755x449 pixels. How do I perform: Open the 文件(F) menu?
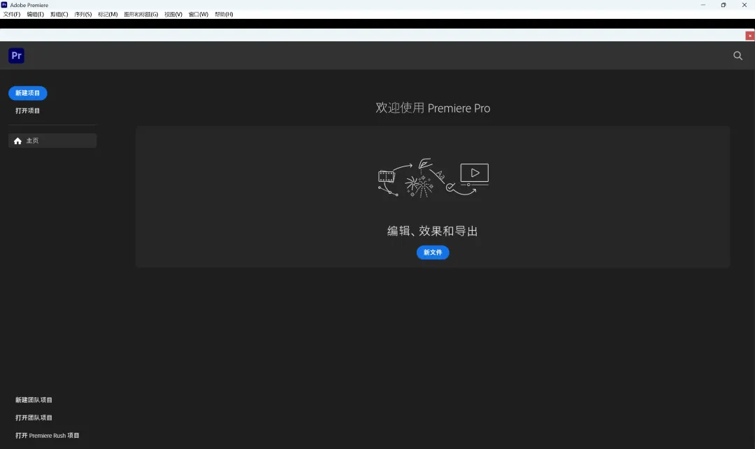click(12, 15)
